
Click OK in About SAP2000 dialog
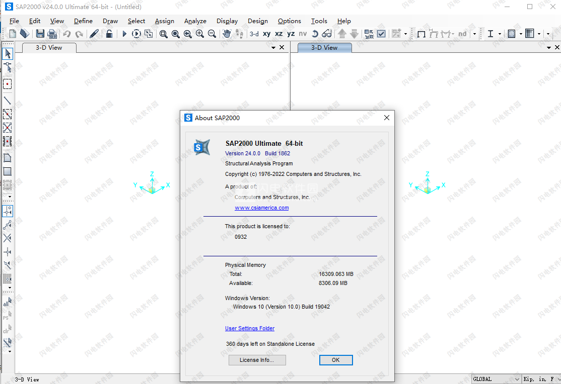336,360
